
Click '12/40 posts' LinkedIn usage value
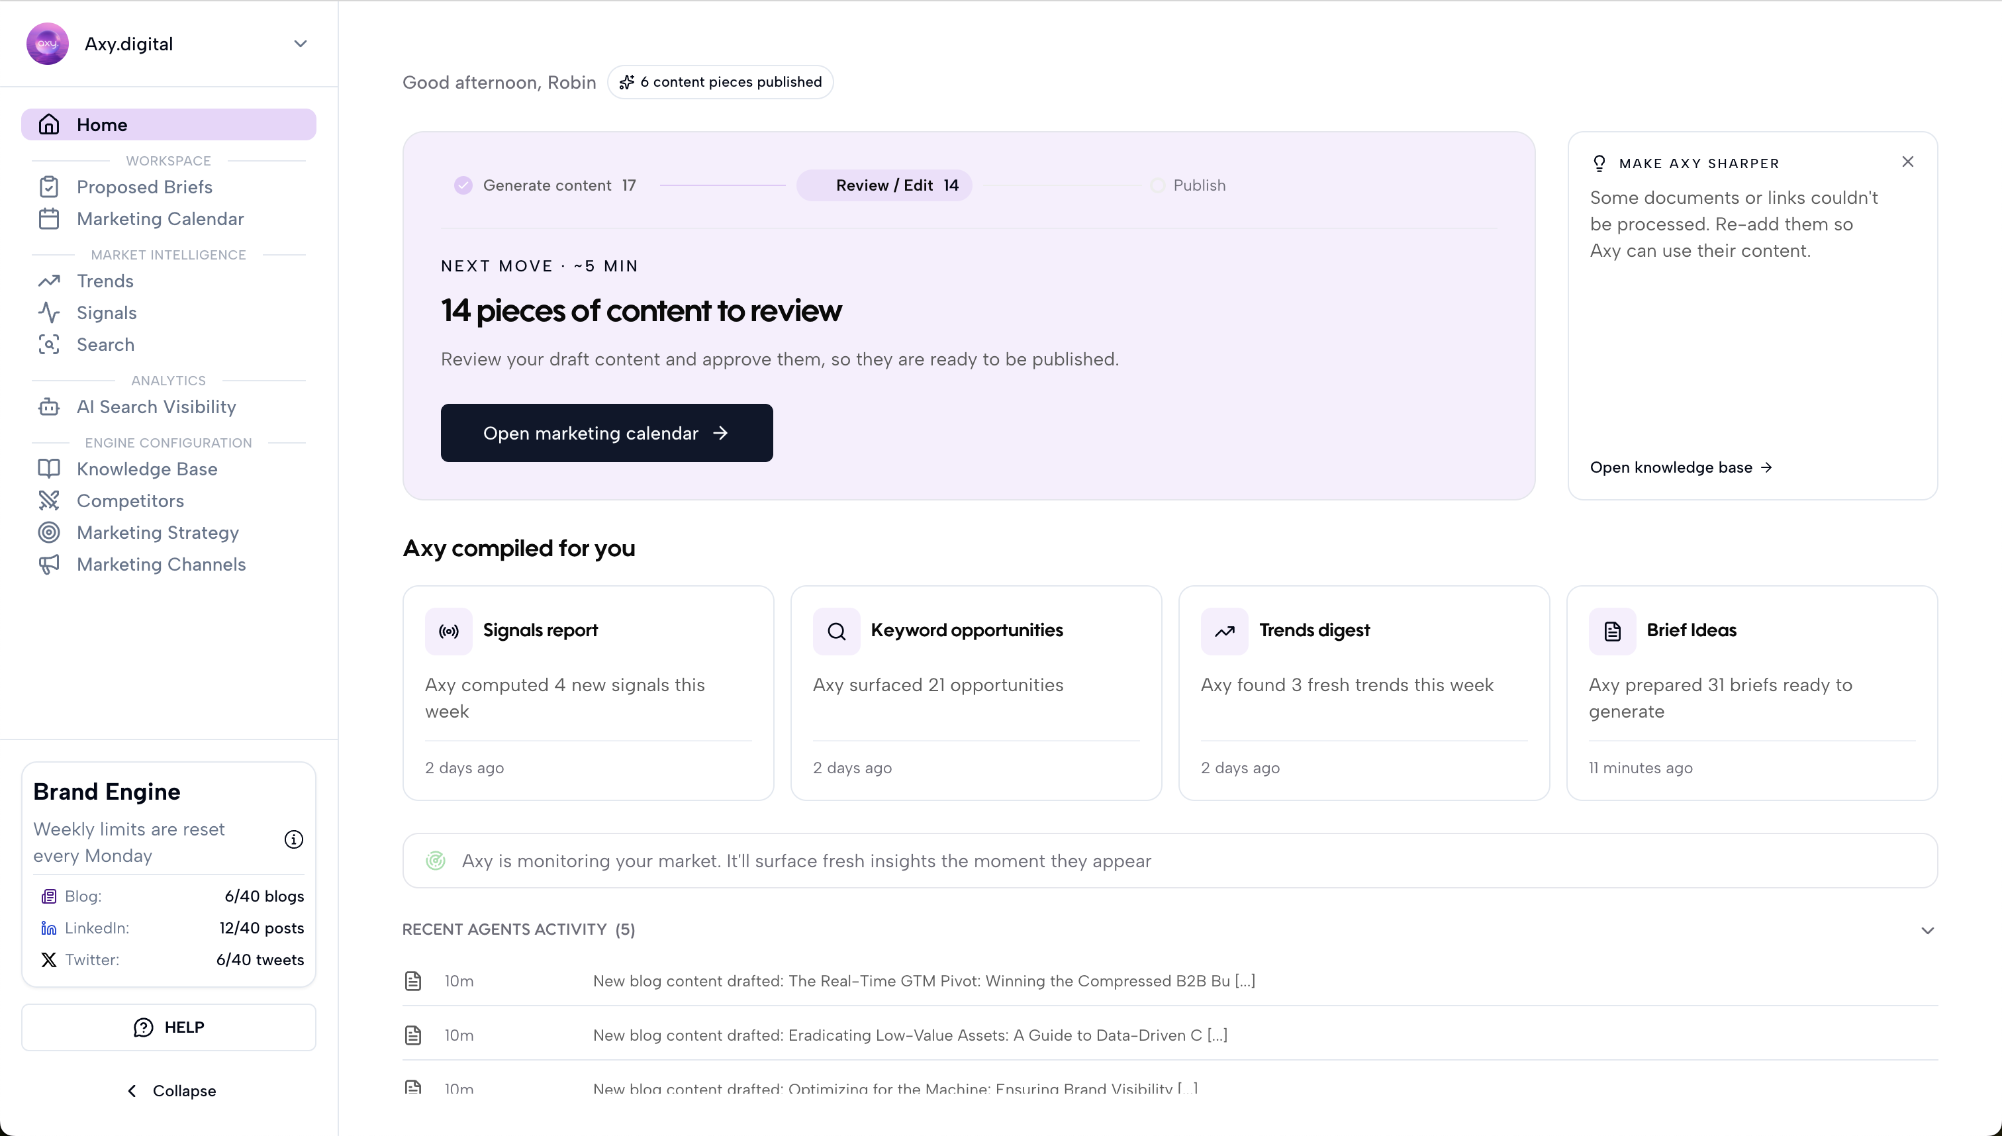pos(262,928)
